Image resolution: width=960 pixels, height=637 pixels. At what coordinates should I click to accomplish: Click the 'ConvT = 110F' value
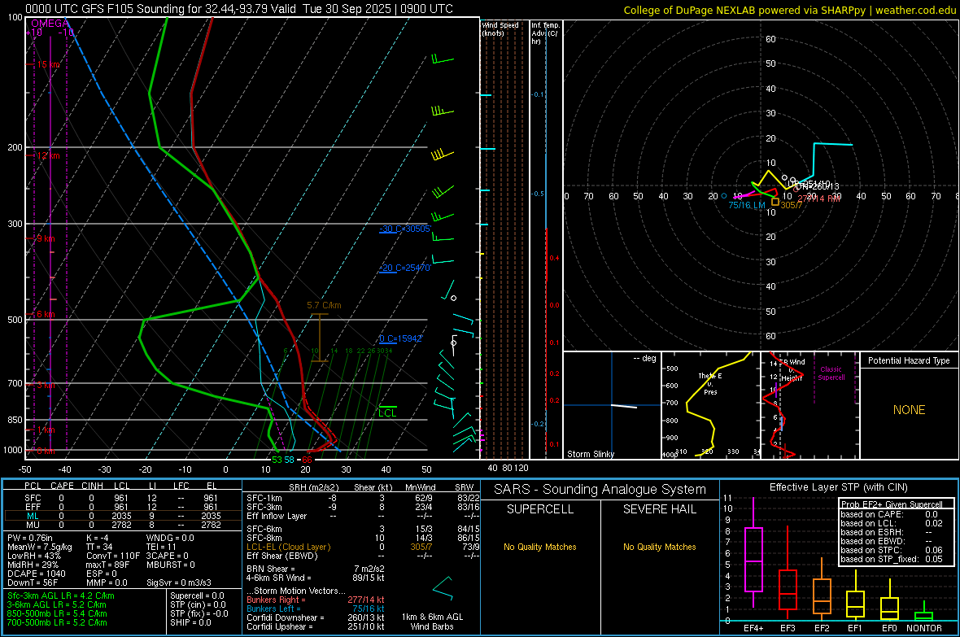[112, 556]
